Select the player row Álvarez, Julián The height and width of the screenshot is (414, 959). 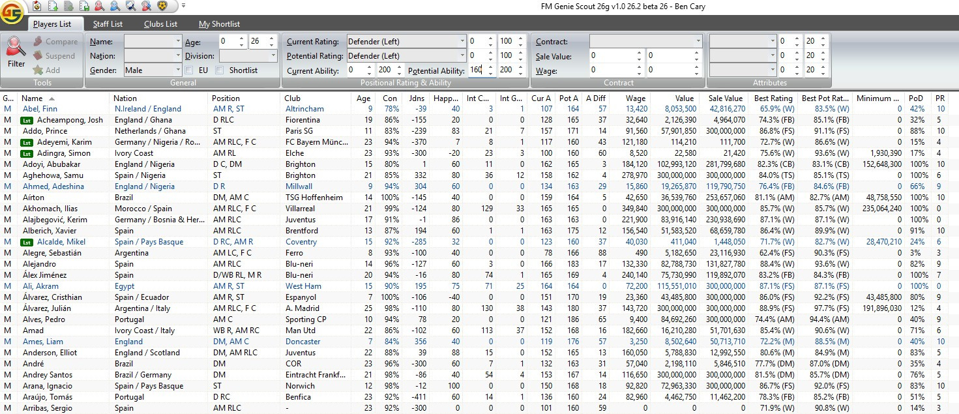coord(479,308)
